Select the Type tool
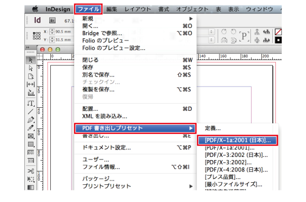The image size is (306, 202). (x=31, y=103)
